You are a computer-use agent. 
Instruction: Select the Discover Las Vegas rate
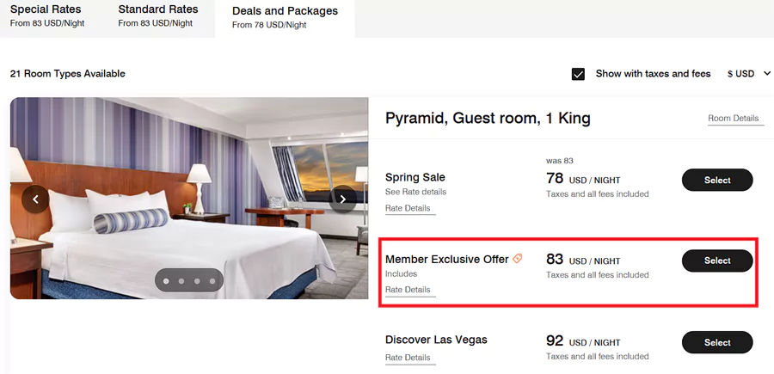tap(717, 342)
